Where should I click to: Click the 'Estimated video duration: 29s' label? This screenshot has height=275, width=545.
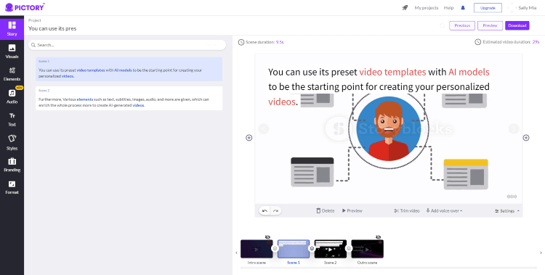coord(507,42)
